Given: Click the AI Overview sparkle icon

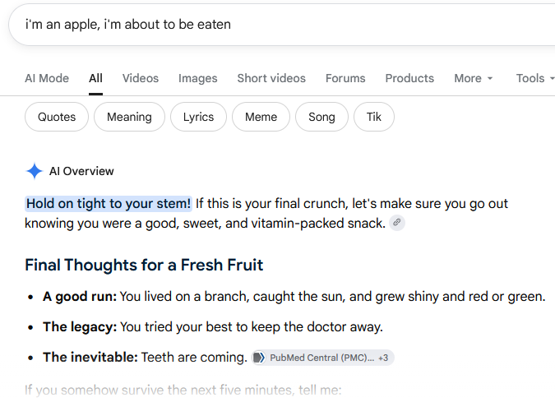Looking at the screenshot, I should click(x=35, y=171).
